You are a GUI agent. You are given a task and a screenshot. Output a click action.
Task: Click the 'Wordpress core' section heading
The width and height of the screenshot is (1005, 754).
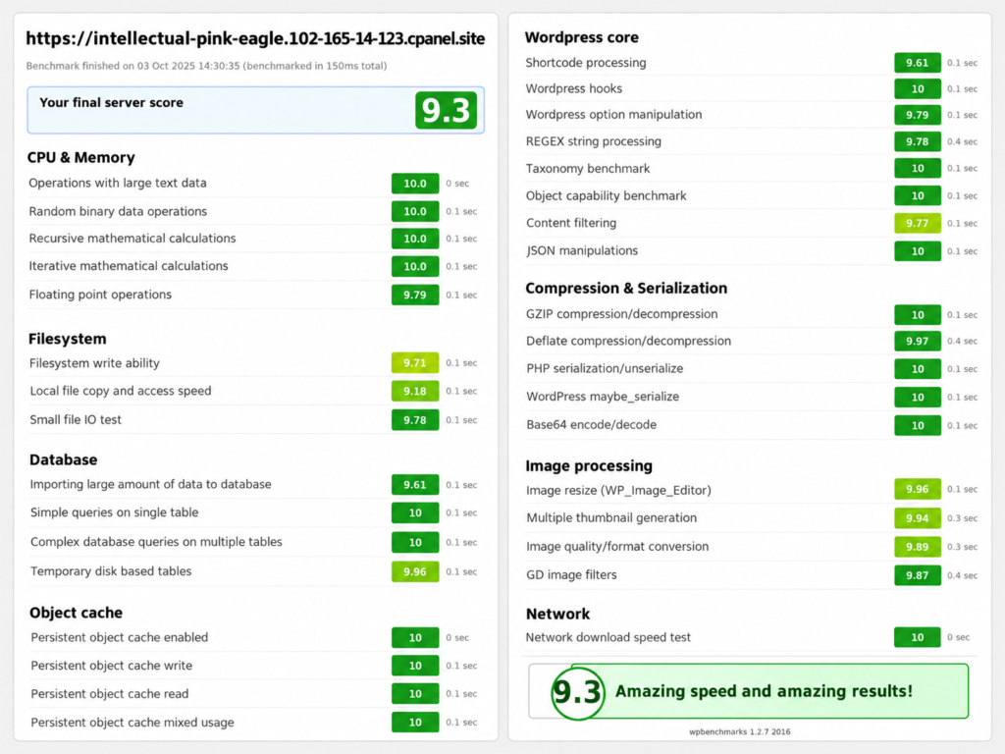pos(581,37)
